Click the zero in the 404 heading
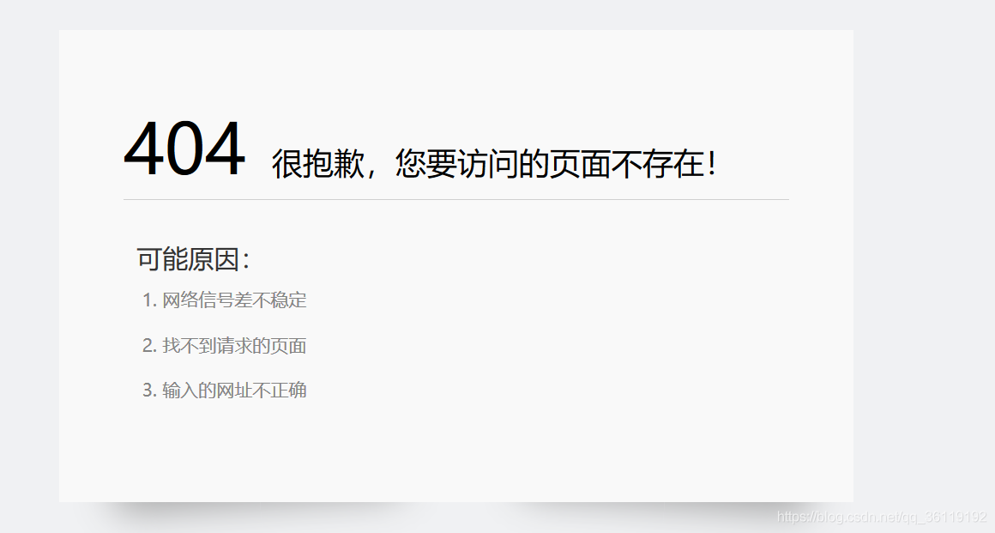 [x=184, y=149]
